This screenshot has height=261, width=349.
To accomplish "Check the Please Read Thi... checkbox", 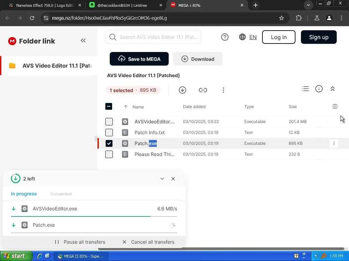I will (x=109, y=154).
